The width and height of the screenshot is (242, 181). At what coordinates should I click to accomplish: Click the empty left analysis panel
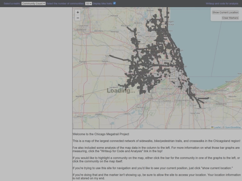coord(36,94)
